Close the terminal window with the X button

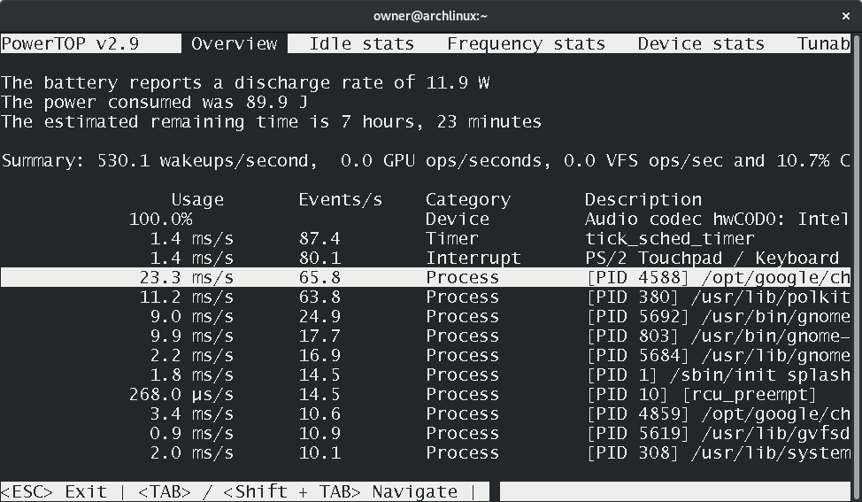point(846,17)
